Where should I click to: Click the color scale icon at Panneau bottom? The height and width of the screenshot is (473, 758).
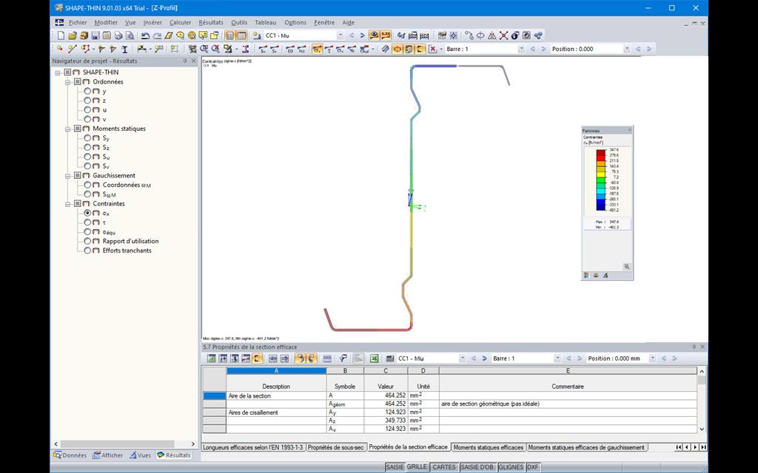pos(587,276)
